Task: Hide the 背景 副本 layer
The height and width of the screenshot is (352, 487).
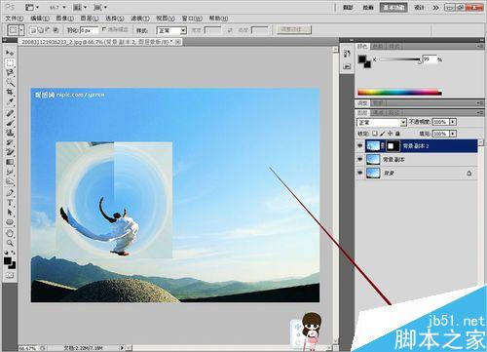Action: click(359, 159)
